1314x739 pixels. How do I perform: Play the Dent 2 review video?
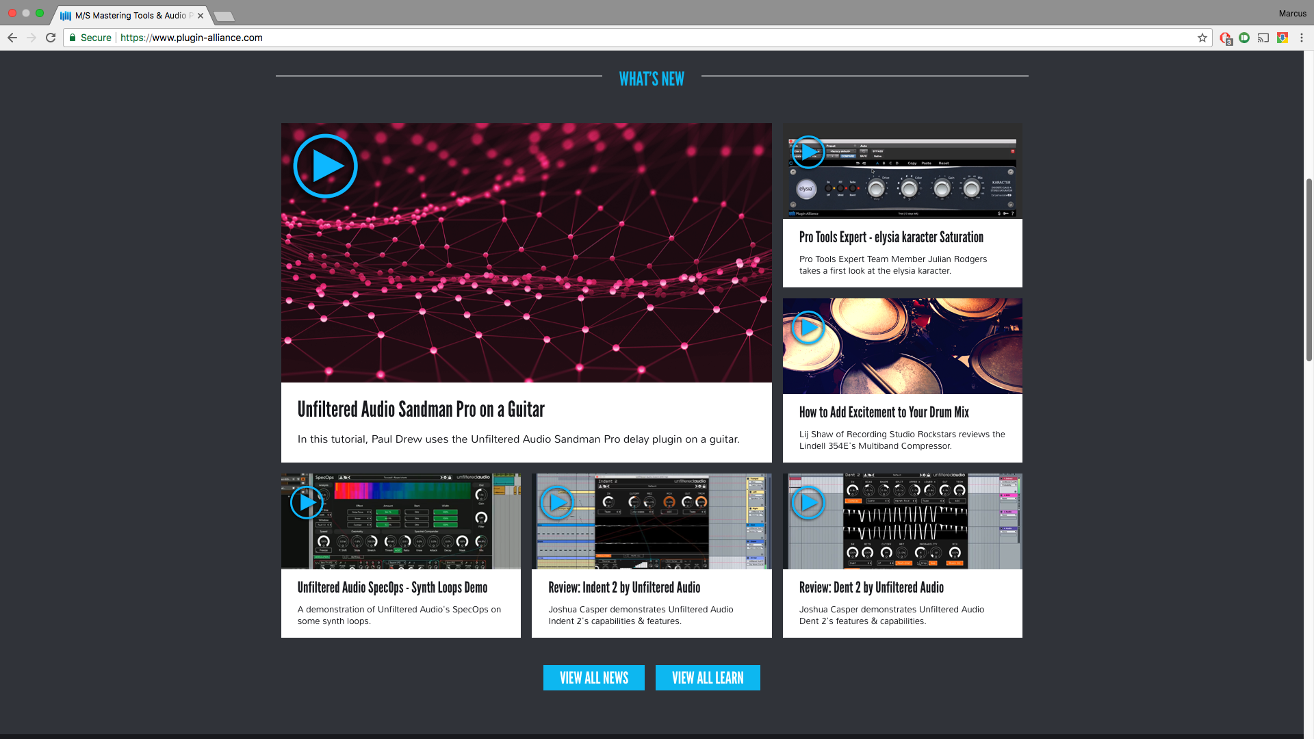pyautogui.click(x=808, y=503)
